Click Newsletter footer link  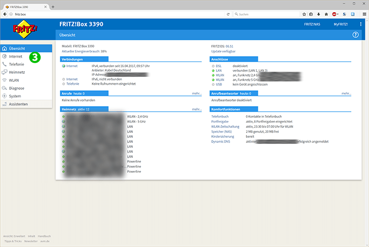(31, 241)
